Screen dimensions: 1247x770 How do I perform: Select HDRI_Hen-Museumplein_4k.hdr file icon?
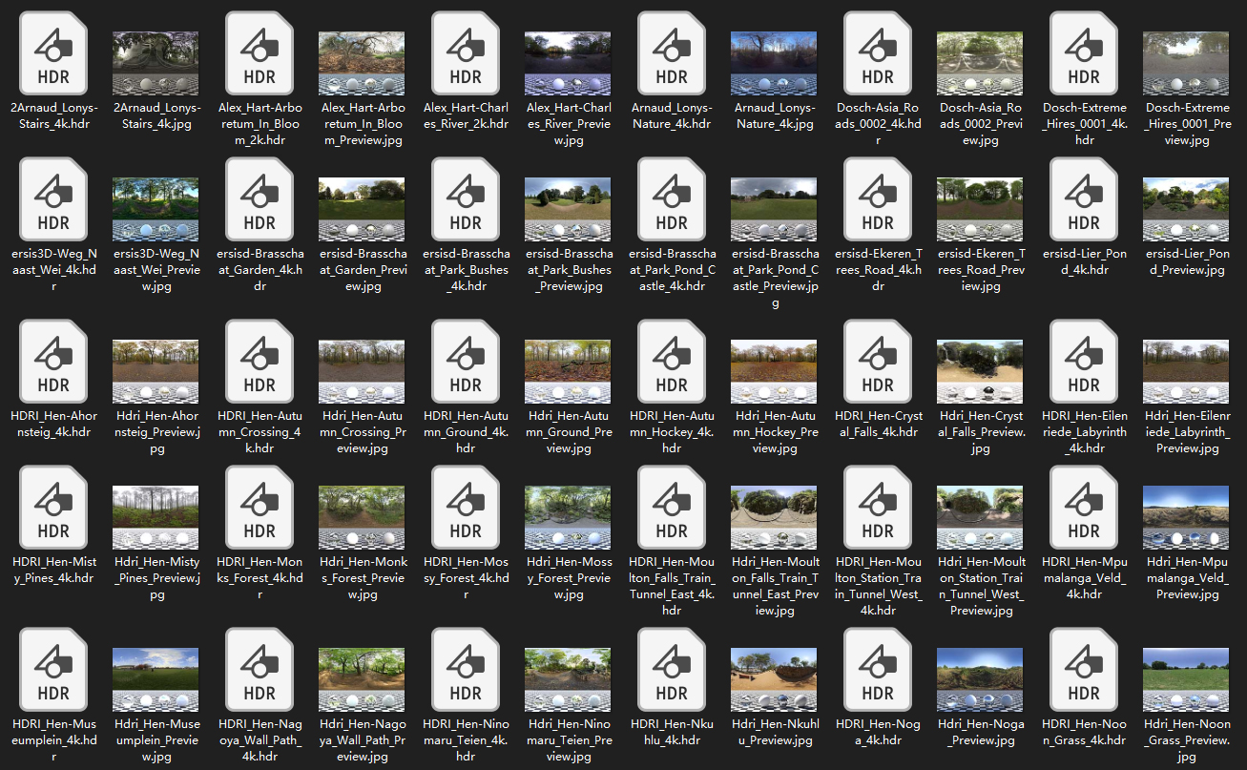(53, 671)
